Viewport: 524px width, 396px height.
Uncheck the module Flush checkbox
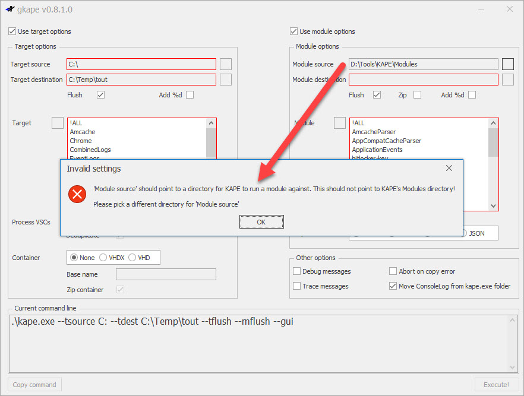pos(377,95)
